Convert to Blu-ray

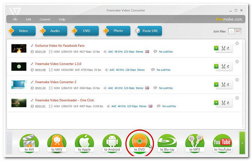167,143
